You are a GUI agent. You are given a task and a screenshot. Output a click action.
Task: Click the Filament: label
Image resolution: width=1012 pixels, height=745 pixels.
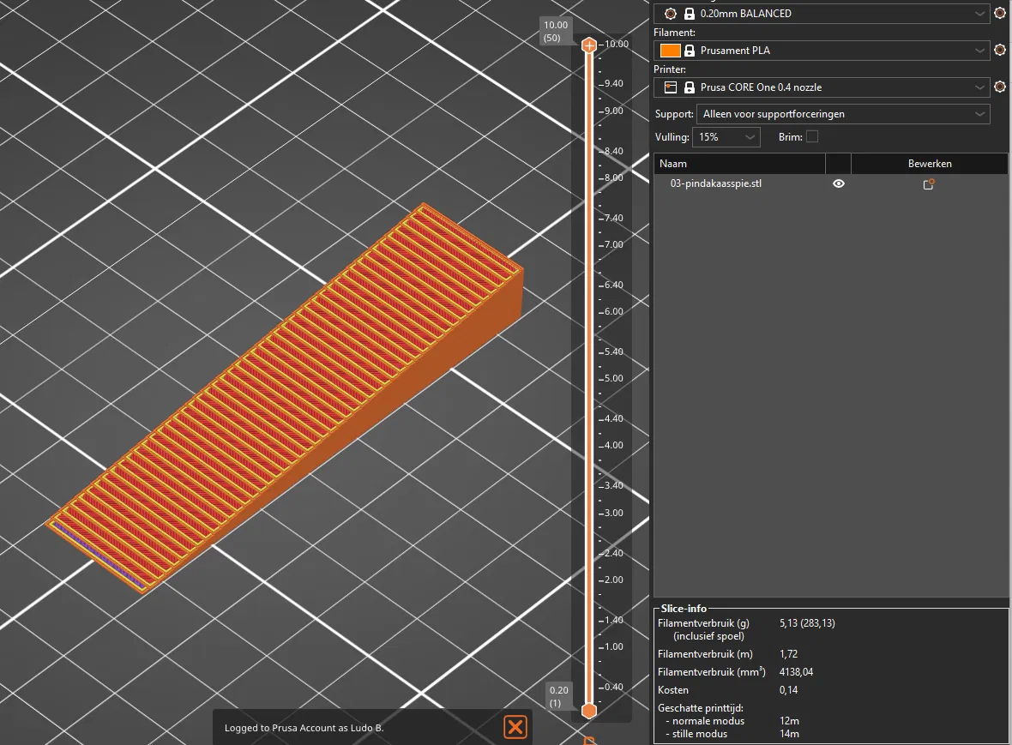674,33
